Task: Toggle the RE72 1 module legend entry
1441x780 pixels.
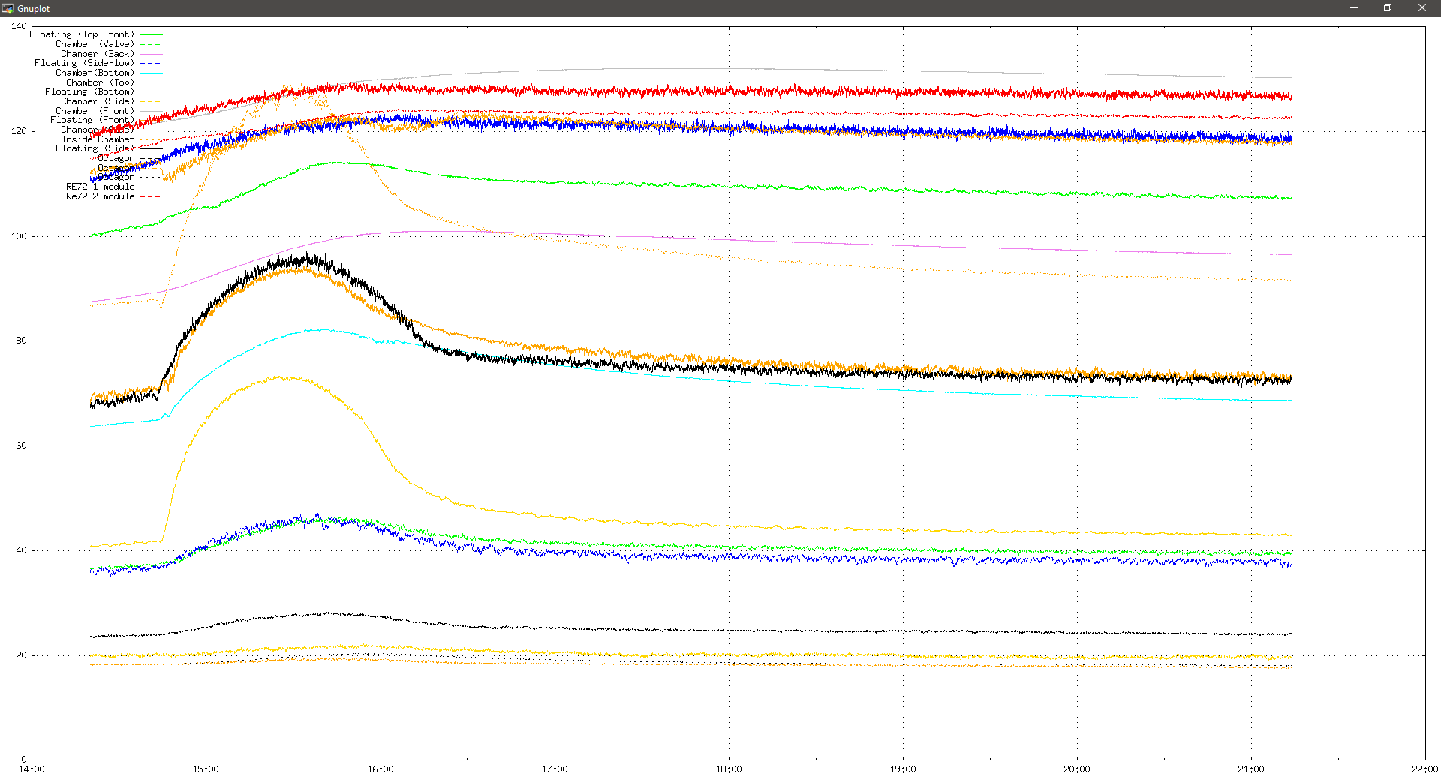Action: point(114,187)
